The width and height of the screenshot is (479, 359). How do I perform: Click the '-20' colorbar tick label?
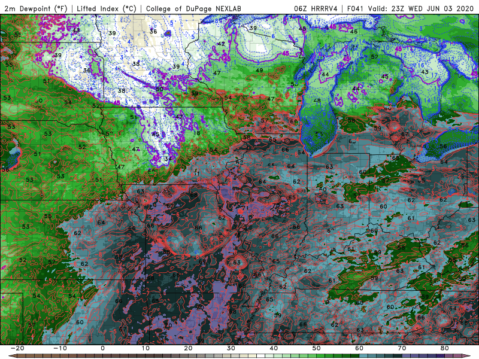tap(17, 348)
